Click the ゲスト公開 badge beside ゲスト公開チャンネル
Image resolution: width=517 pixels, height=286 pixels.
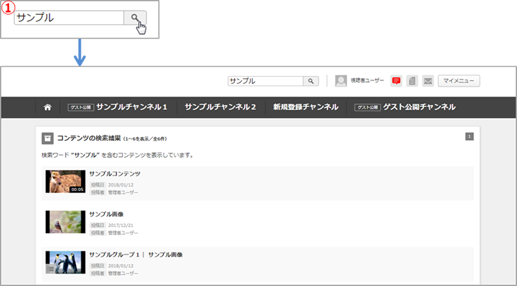tap(368, 108)
